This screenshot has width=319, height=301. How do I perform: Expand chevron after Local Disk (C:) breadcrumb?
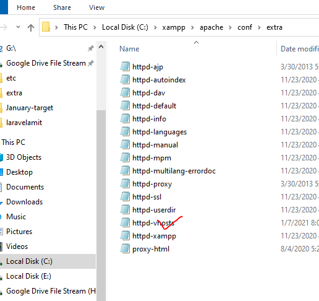coord(155,27)
